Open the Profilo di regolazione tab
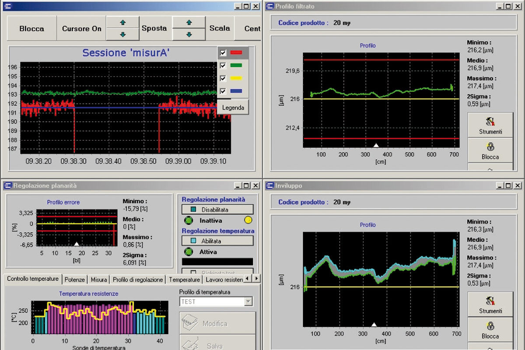Screen dimensions: 525x350 pos(138,280)
